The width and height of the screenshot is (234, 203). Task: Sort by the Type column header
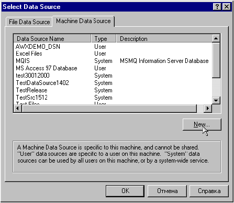click(104, 39)
